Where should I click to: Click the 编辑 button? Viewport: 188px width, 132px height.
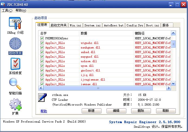tap(116, 111)
